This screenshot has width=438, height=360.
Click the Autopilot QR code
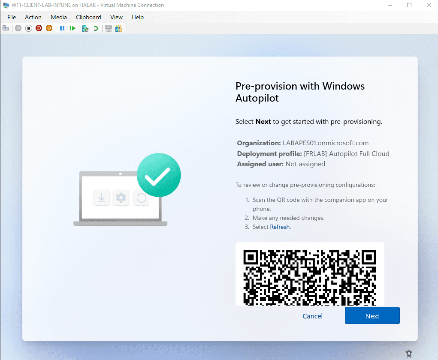click(x=310, y=276)
